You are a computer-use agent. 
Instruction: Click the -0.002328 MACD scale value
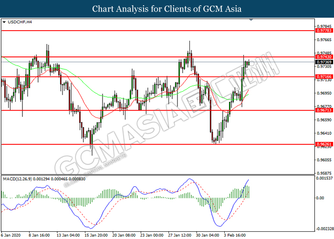[x=323, y=229]
